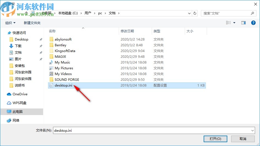Select the MAGIX folder name

[60, 56]
